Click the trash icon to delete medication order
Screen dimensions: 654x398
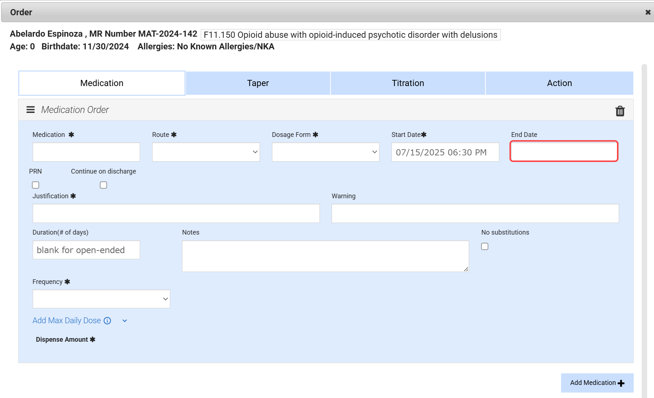pos(620,111)
